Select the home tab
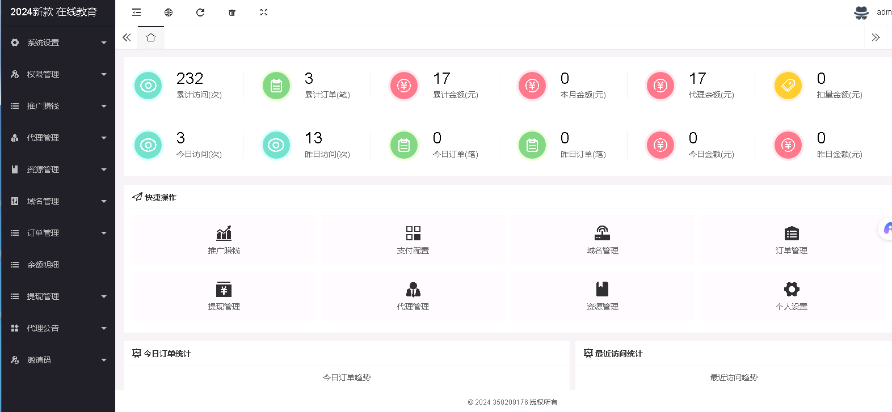892x412 pixels. point(150,38)
